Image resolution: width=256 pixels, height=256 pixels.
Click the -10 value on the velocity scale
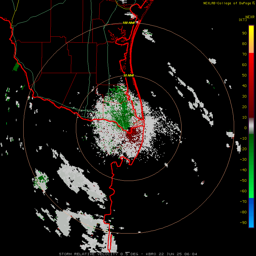point(243,139)
